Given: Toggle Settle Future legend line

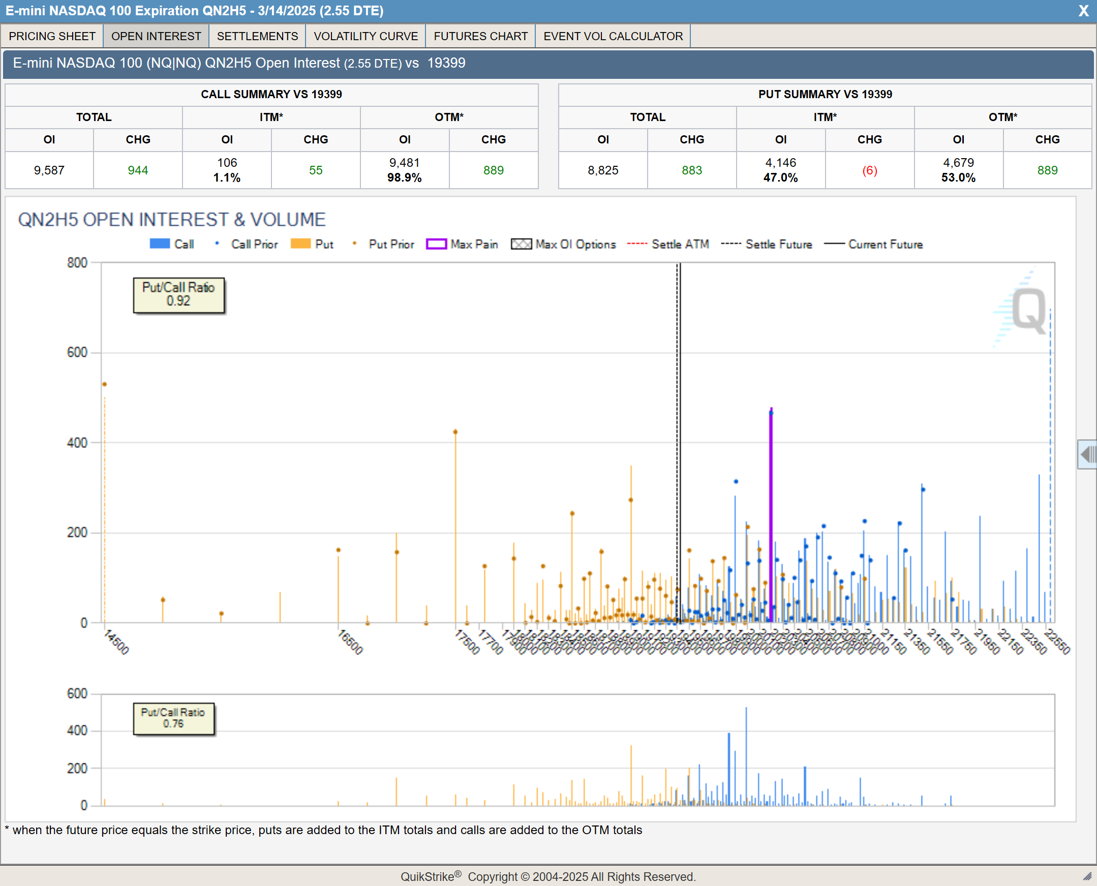Looking at the screenshot, I should (731, 244).
